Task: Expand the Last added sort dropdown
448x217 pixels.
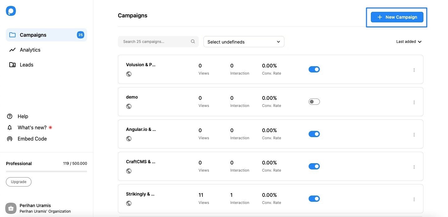Action: pyautogui.click(x=409, y=42)
